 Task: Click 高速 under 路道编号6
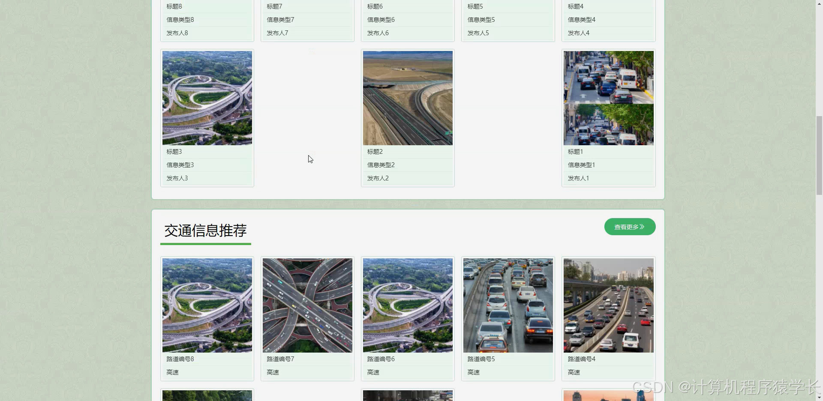[373, 372]
